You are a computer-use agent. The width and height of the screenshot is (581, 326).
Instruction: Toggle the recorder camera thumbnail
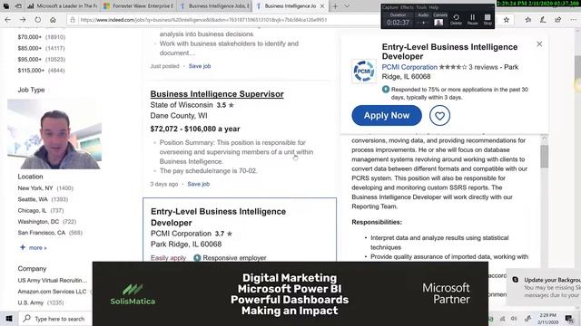click(438, 23)
